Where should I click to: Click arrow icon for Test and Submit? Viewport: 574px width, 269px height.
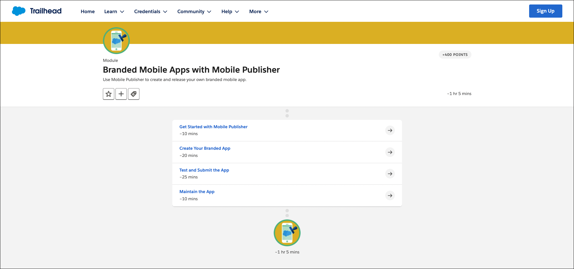pyautogui.click(x=390, y=174)
